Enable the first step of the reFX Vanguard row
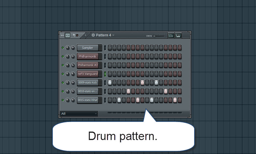This screenshot has height=154, width=256. (110, 74)
